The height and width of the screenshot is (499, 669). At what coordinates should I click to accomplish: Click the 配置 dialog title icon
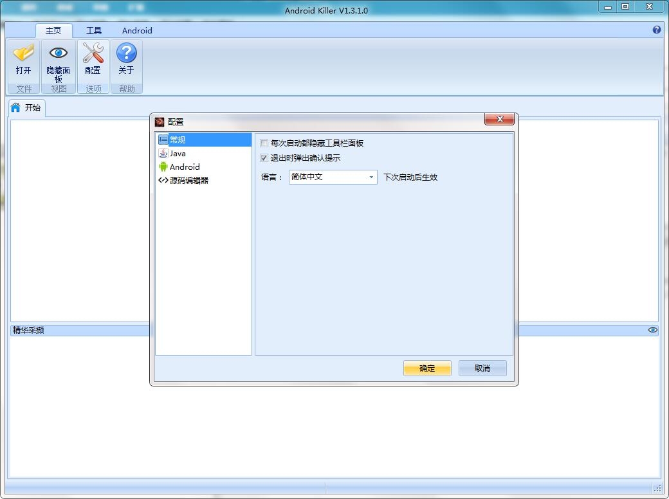tap(160, 122)
